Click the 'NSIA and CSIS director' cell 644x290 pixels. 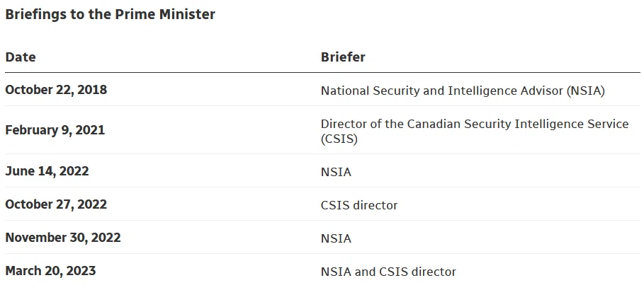point(388,272)
